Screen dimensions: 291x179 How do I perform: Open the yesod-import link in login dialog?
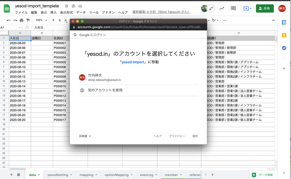pos(133,62)
